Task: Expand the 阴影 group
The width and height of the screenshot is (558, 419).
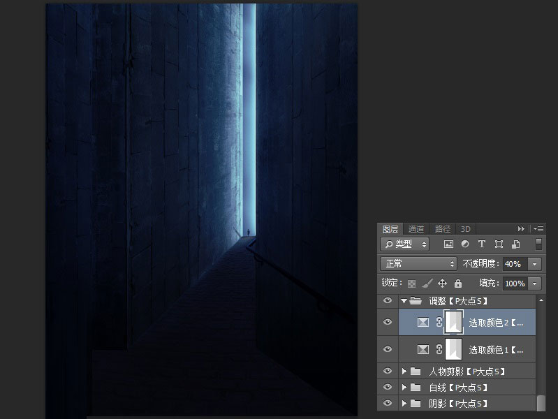Action: 404,404
